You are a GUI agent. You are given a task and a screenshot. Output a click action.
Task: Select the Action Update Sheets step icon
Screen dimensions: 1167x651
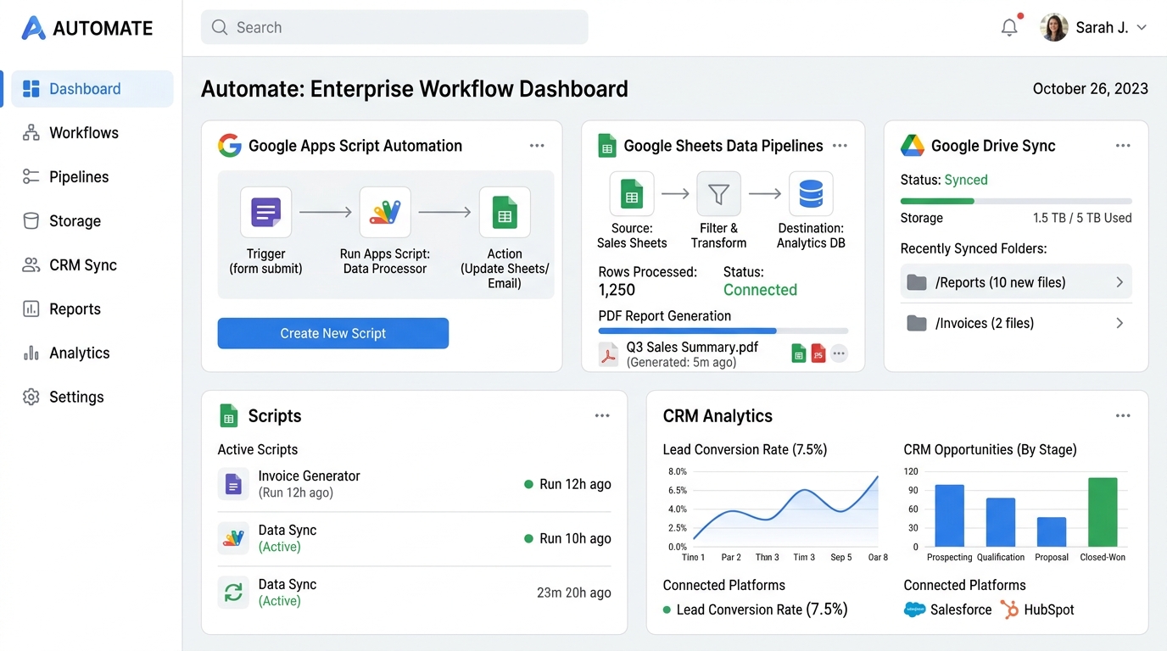point(505,212)
